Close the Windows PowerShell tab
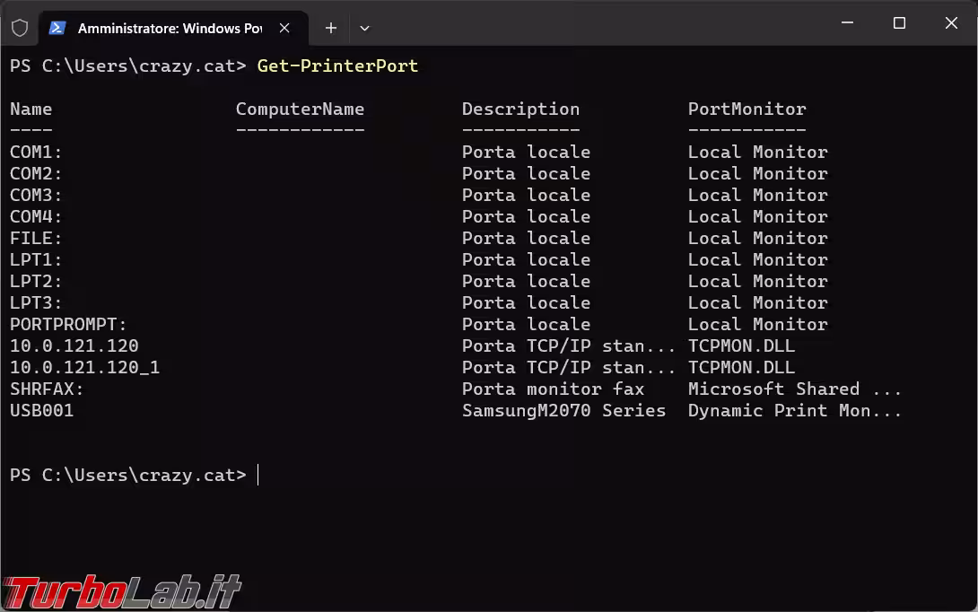 tap(284, 28)
